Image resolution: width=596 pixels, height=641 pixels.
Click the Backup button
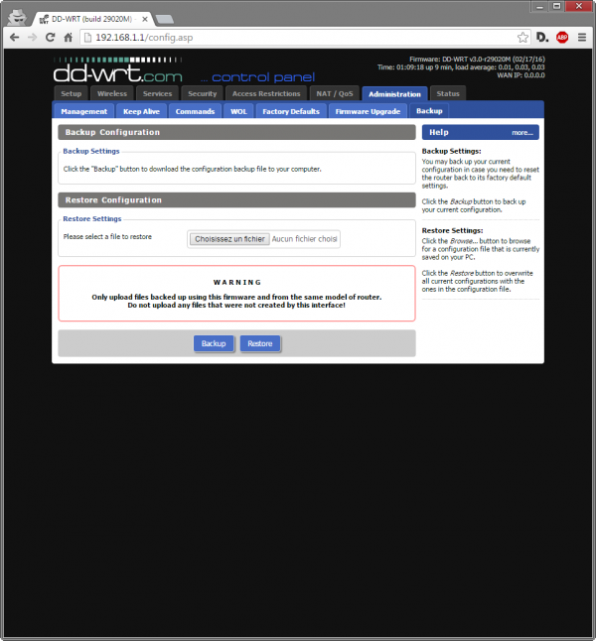[x=214, y=343]
